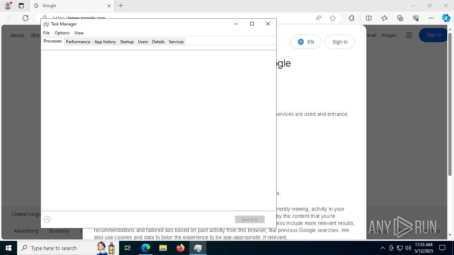Open Edge Collections icon

coord(400,18)
